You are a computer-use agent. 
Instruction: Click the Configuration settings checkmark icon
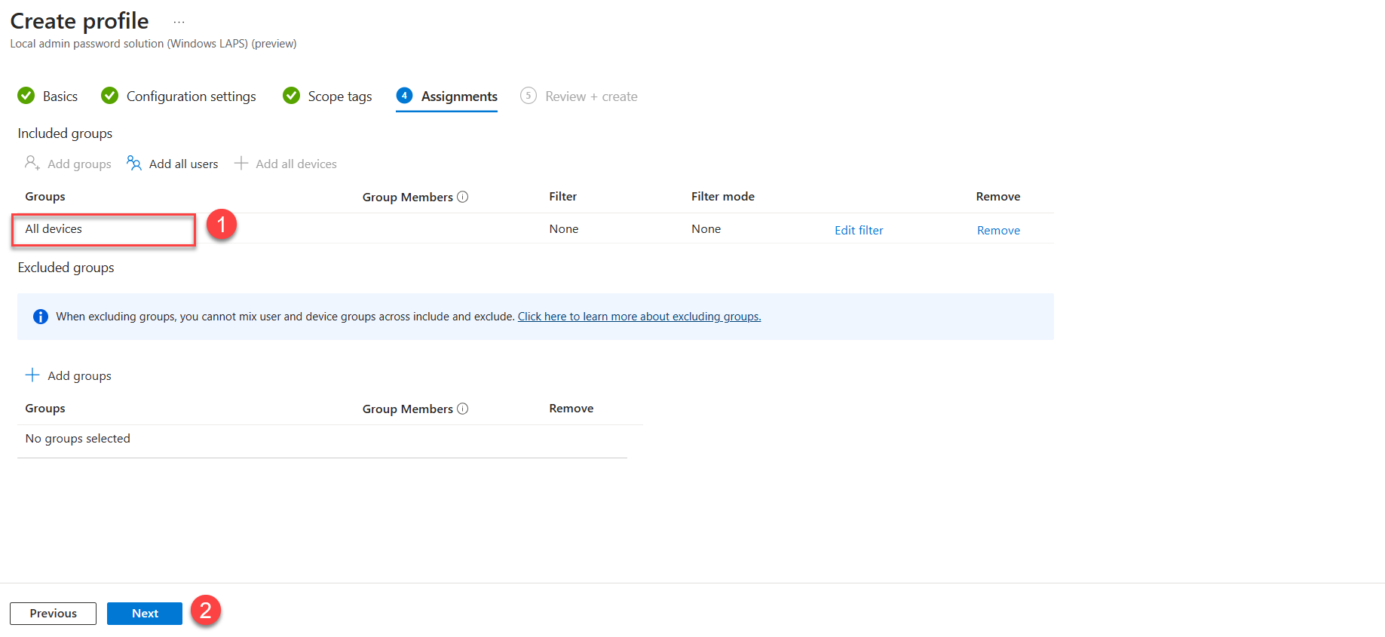tap(110, 96)
